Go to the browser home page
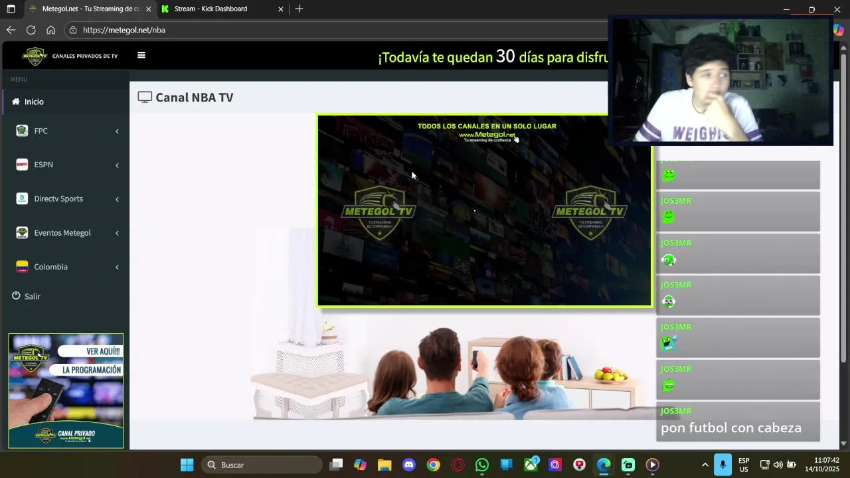The height and width of the screenshot is (478, 850). [50, 30]
